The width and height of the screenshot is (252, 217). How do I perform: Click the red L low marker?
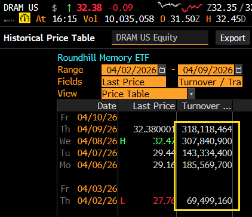122,201
